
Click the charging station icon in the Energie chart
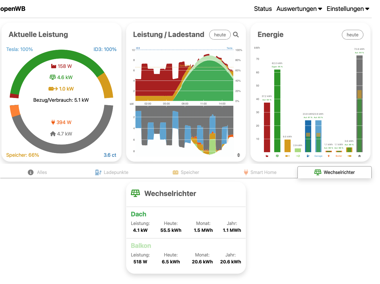308,156
